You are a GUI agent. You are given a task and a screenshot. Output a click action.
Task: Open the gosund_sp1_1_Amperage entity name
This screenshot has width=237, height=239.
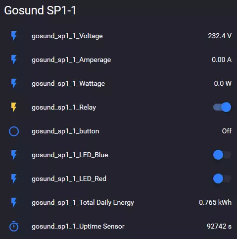[x=71, y=60]
